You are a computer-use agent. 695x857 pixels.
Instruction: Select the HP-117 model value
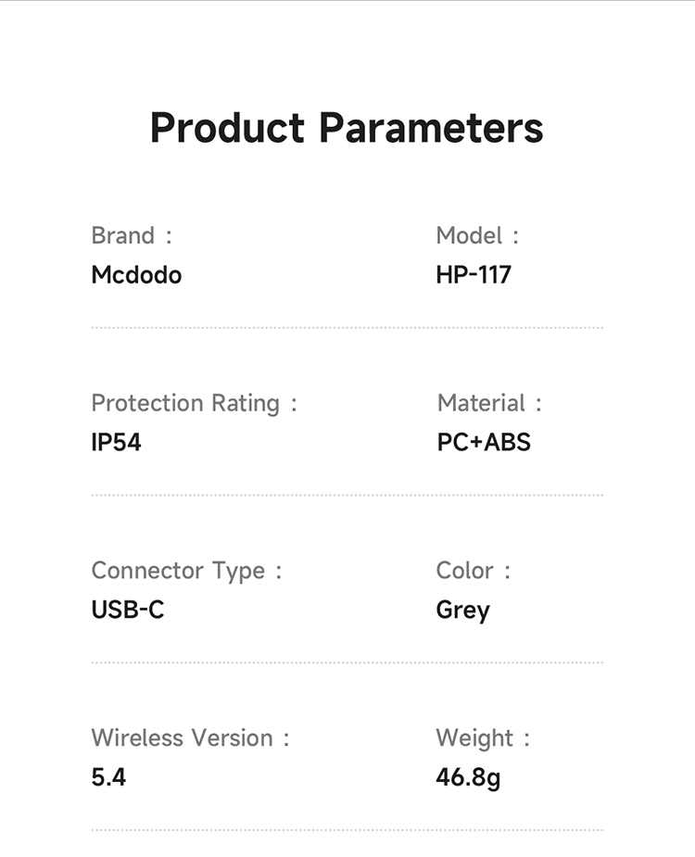(x=473, y=275)
